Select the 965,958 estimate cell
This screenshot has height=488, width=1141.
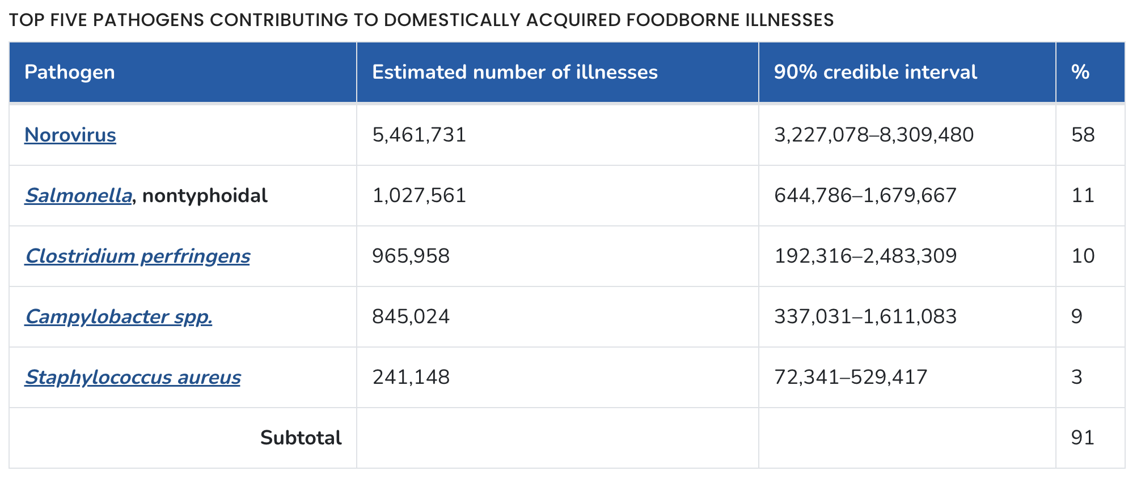coord(411,256)
